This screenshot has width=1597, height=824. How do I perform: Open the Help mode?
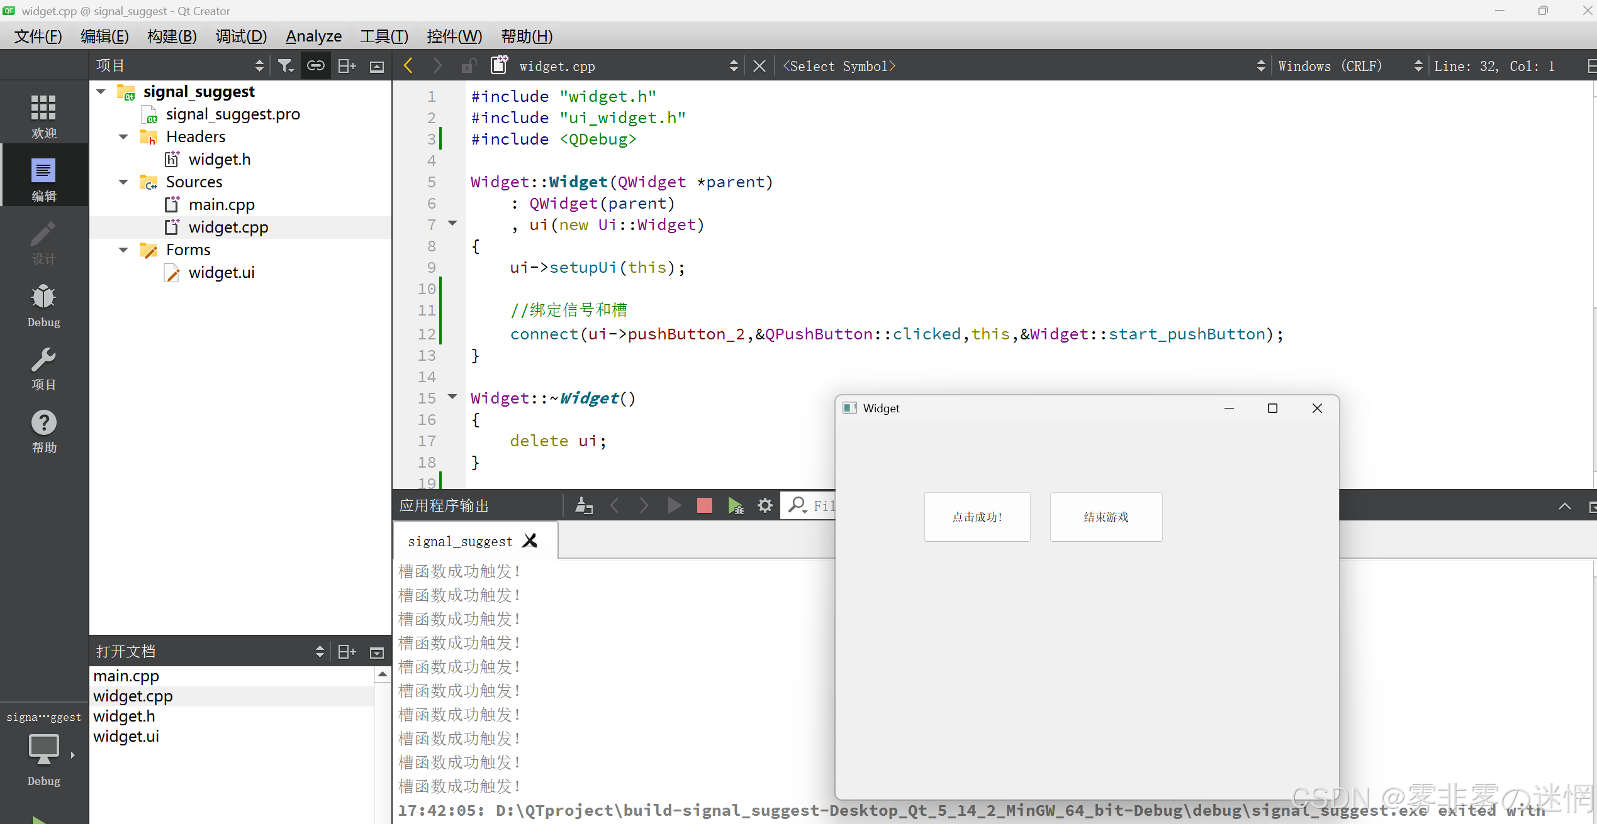point(43,431)
